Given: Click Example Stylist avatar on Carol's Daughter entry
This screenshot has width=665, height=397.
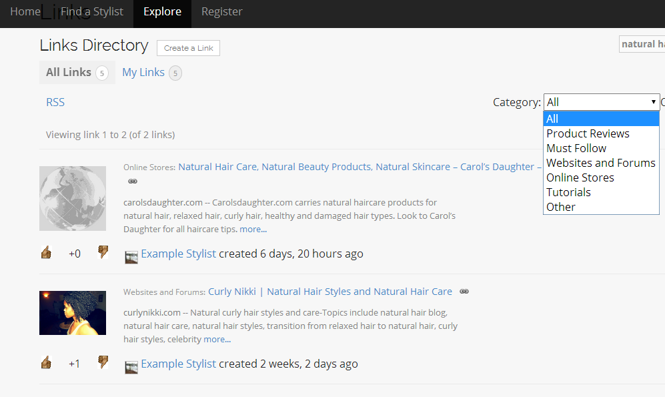Looking at the screenshot, I should (x=131, y=257).
